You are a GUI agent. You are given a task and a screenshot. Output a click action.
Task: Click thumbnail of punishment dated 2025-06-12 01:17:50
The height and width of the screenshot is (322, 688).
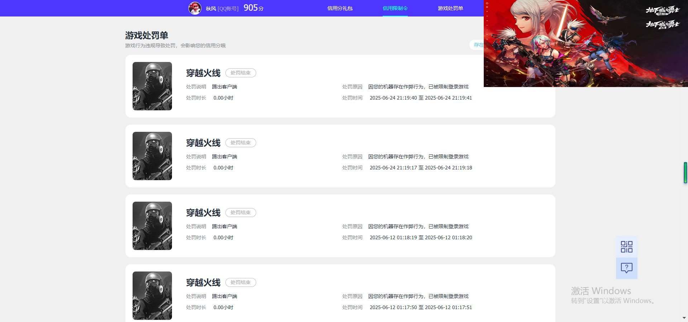coord(152,295)
